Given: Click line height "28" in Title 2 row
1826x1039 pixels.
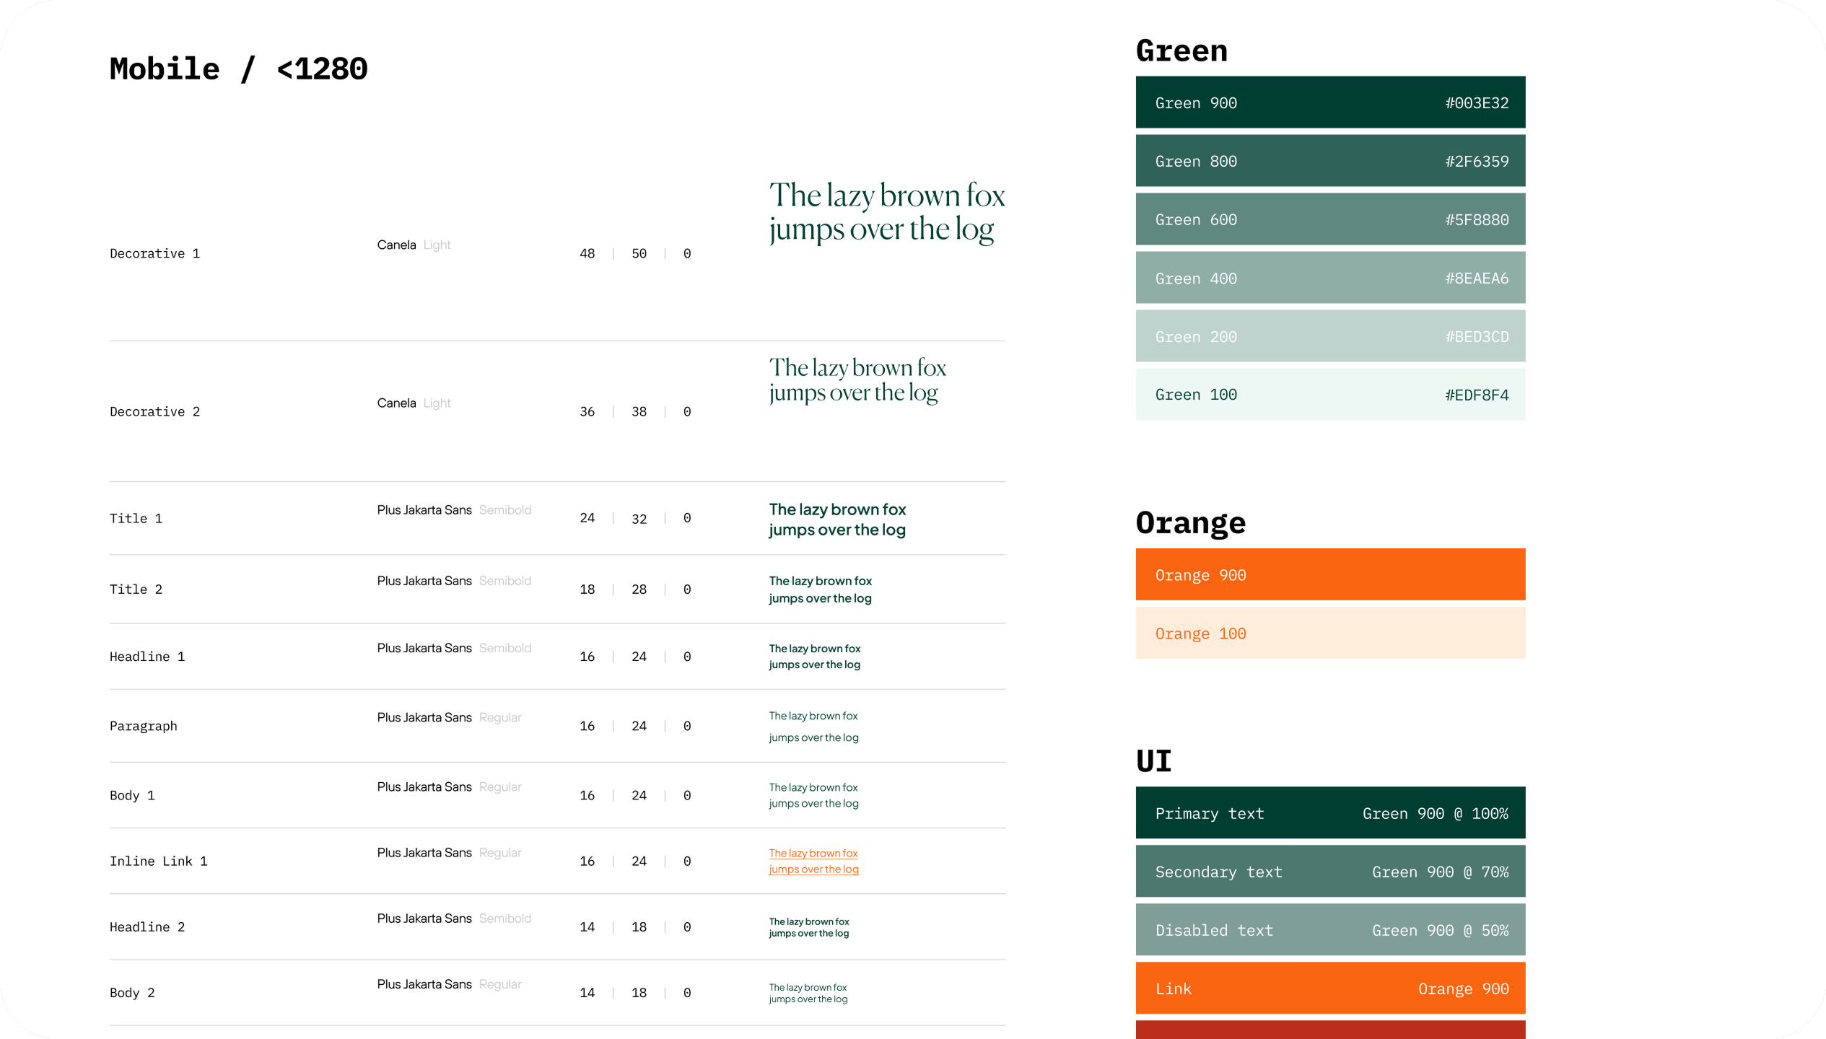Looking at the screenshot, I should [x=639, y=589].
